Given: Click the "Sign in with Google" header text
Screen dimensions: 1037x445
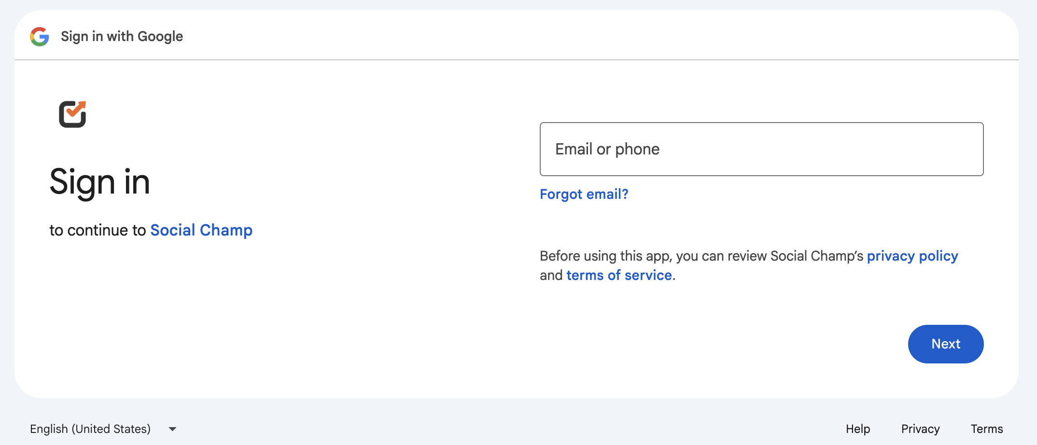Looking at the screenshot, I should point(122,37).
